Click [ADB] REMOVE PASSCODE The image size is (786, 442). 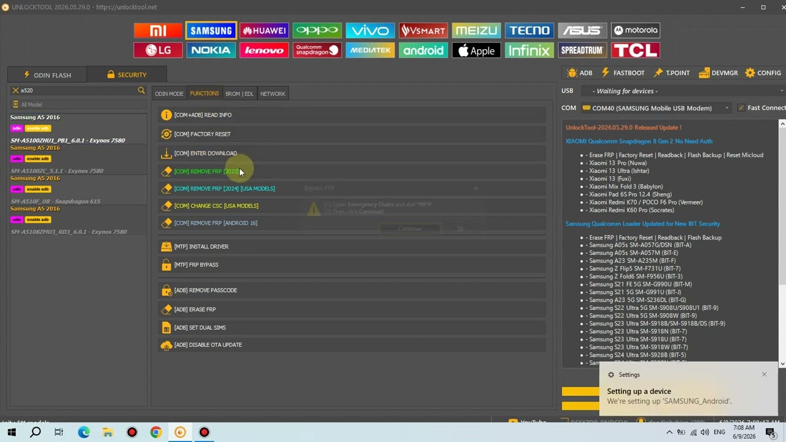(352, 290)
